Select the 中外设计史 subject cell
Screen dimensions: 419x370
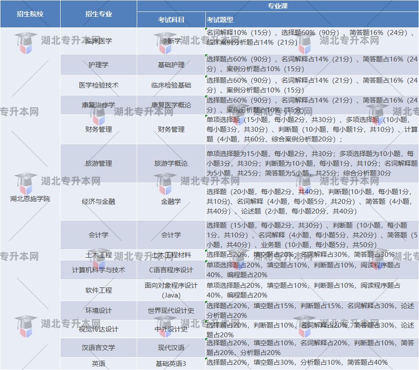pos(171,329)
